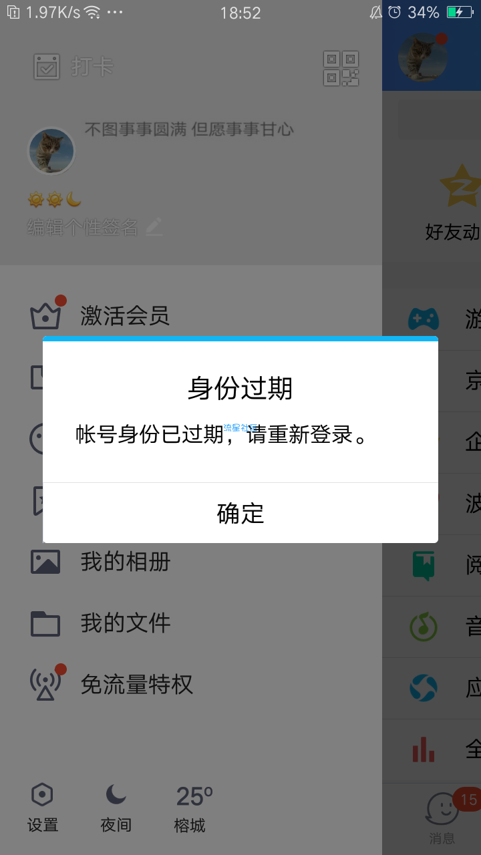Tap the 打卡 check-in icon
Image resolution: width=481 pixels, height=855 pixels.
click(47, 67)
